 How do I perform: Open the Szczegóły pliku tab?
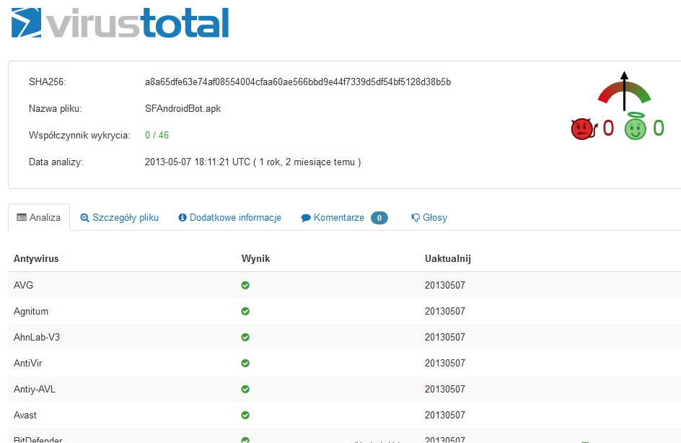coord(120,218)
